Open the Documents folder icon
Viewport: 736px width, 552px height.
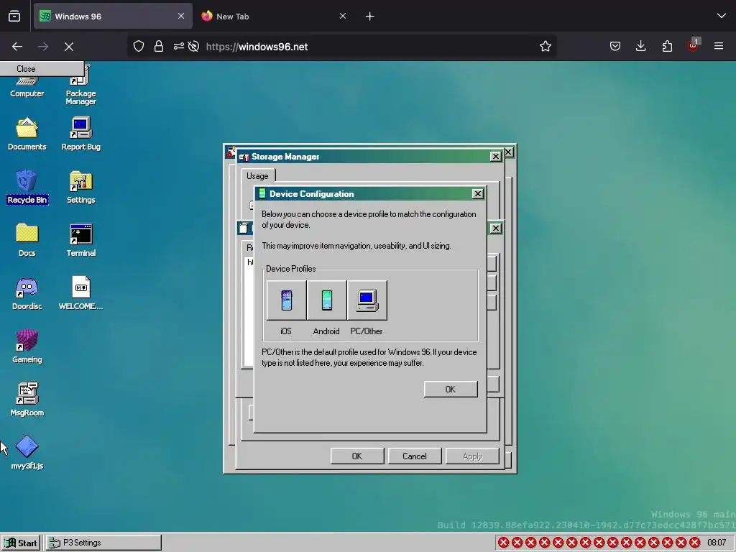tap(27, 134)
